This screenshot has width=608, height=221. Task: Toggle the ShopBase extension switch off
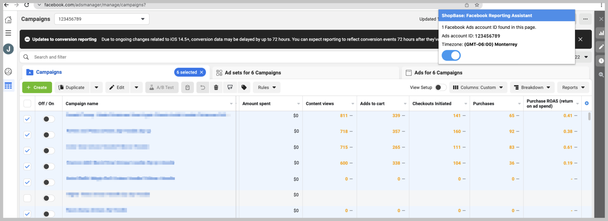tap(451, 56)
